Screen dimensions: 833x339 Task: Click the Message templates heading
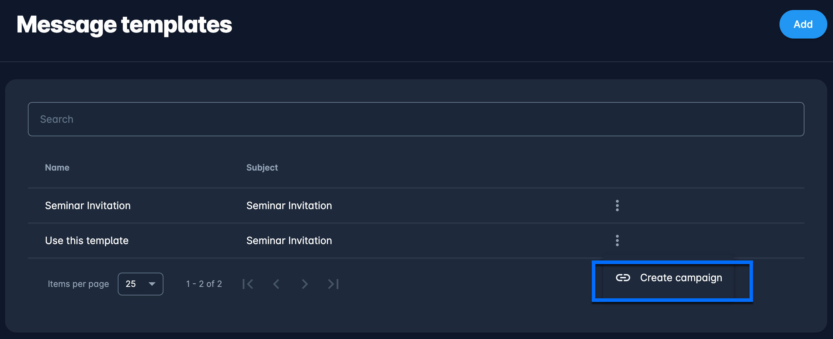124,25
